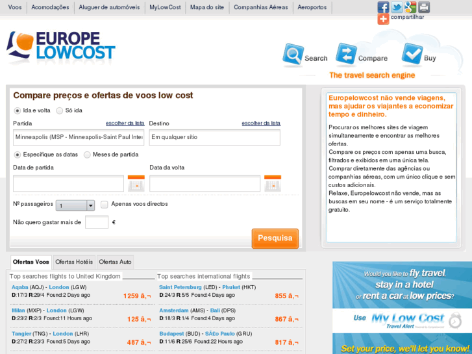Focus the maximum spend euro field
This screenshot has height=354, width=472.
97,222
